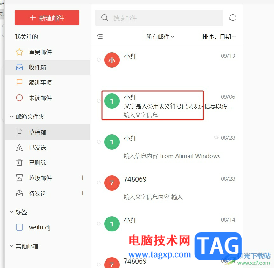This screenshot has height=268, width=274.
Task: Open the 所有邮件 filter dropdown
Action: (160, 37)
